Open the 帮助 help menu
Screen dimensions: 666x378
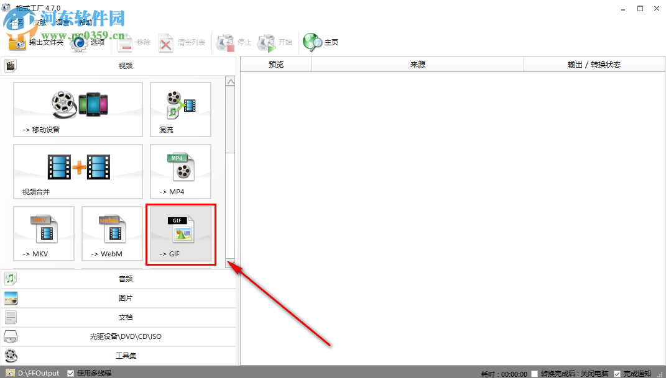[x=85, y=22]
